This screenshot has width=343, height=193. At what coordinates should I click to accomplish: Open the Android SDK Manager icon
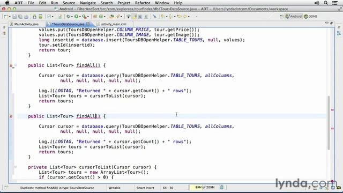click(x=34, y=17)
